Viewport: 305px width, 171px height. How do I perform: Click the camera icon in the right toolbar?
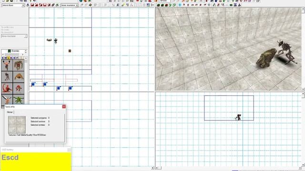pyautogui.click(x=231, y=5)
